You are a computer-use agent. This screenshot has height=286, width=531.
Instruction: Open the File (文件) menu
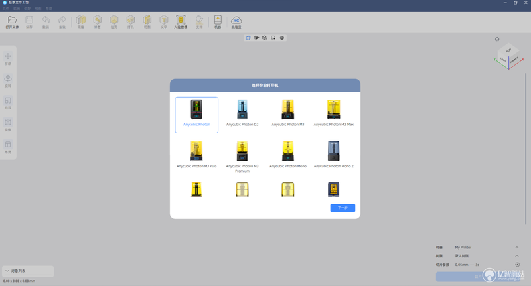[6, 9]
